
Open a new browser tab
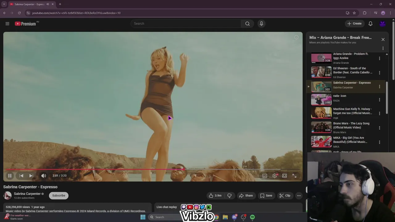point(60,4)
